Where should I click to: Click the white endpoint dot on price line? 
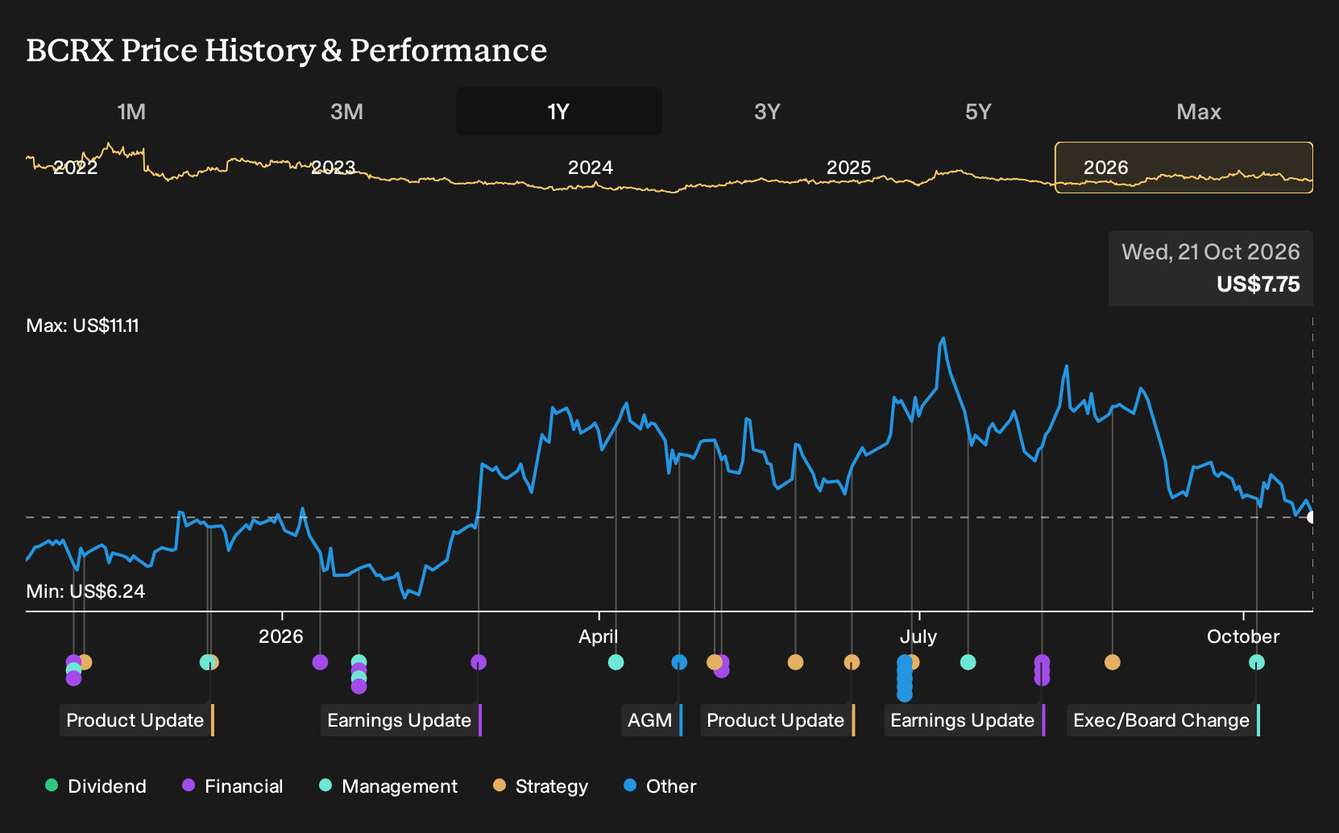coord(1311,517)
